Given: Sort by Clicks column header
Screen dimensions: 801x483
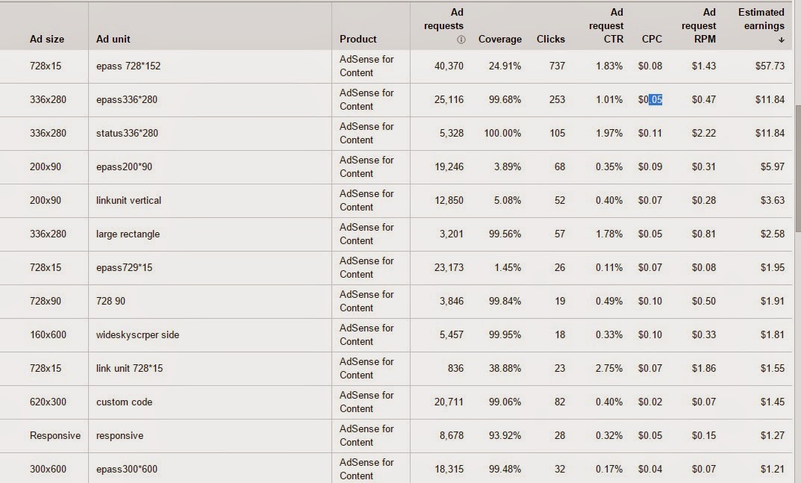Looking at the screenshot, I should [x=550, y=40].
